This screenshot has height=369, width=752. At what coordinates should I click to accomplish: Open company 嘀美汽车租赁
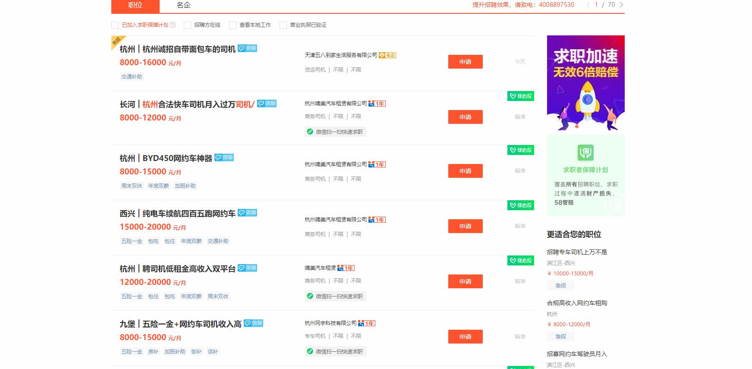pyautogui.click(x=320, y=268)
